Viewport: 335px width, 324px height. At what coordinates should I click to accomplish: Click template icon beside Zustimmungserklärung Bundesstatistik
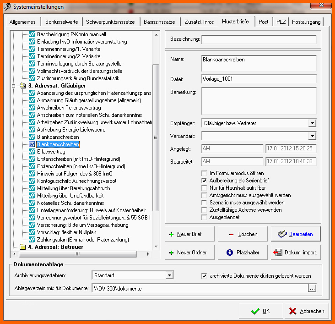coord(32,78)
